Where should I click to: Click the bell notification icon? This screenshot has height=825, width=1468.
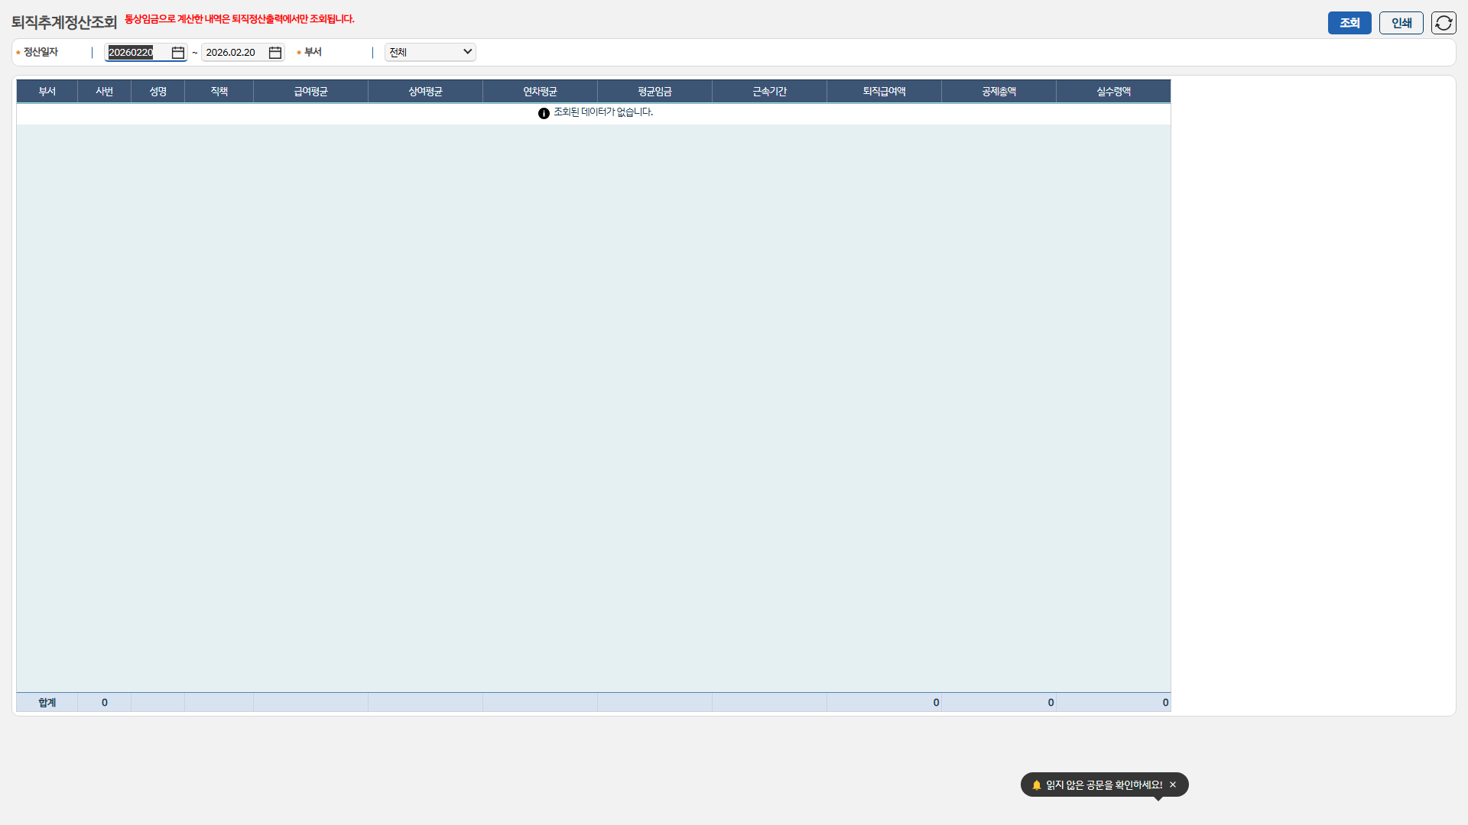tap(1037, 785)
